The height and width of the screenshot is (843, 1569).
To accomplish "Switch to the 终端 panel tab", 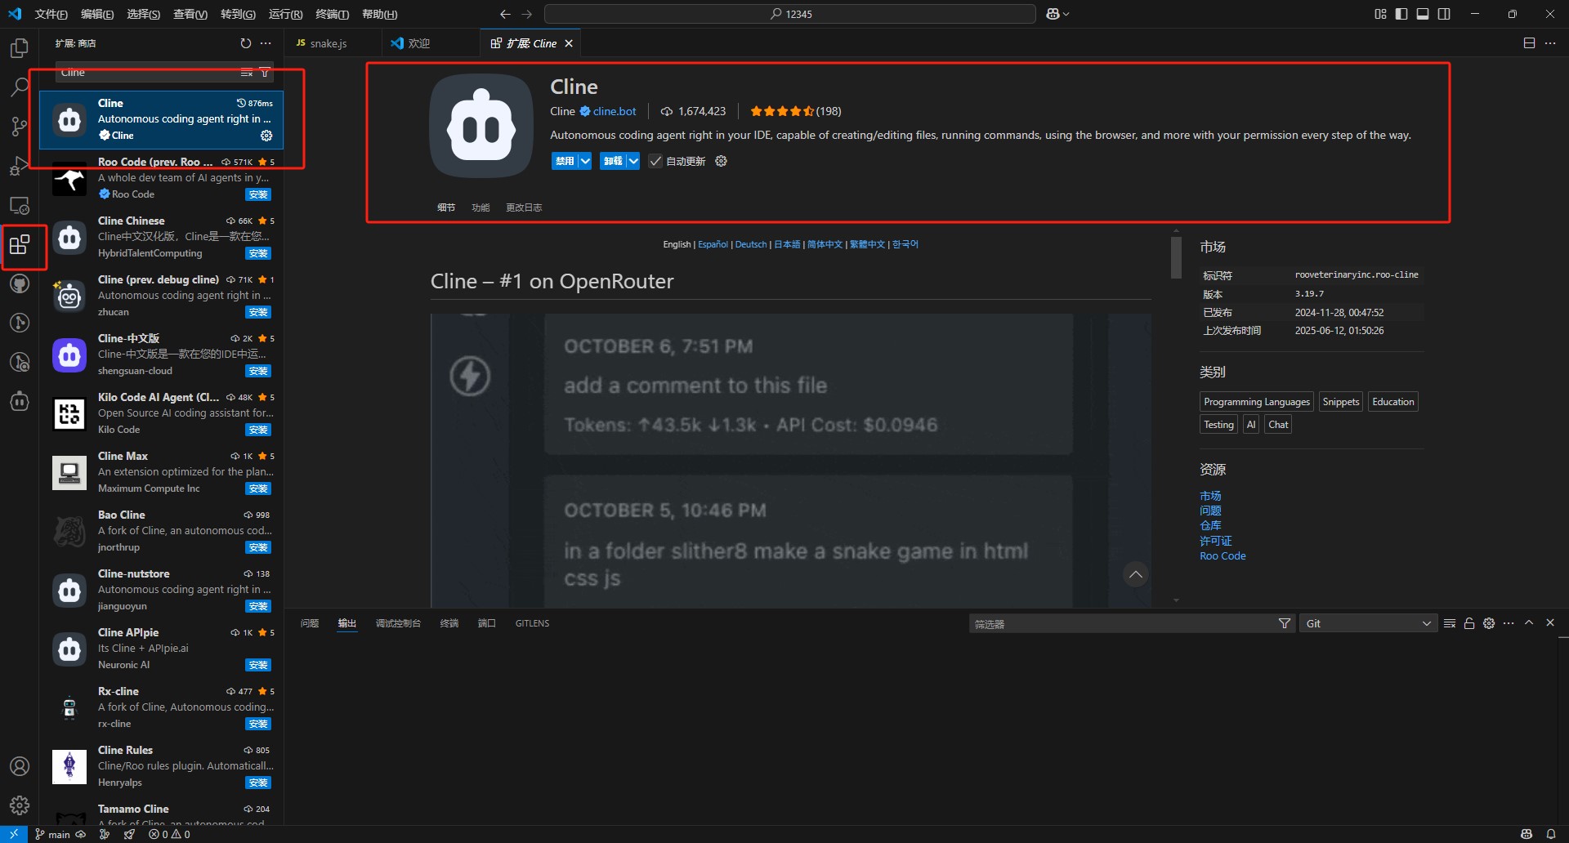I will point(449,623).
